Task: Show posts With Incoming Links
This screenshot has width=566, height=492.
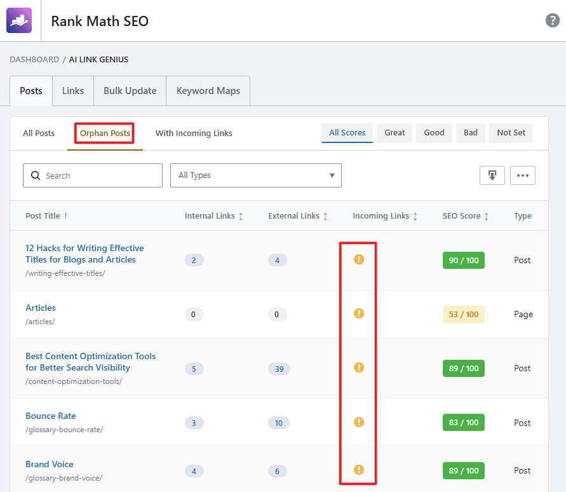Action: pos(194,133)
